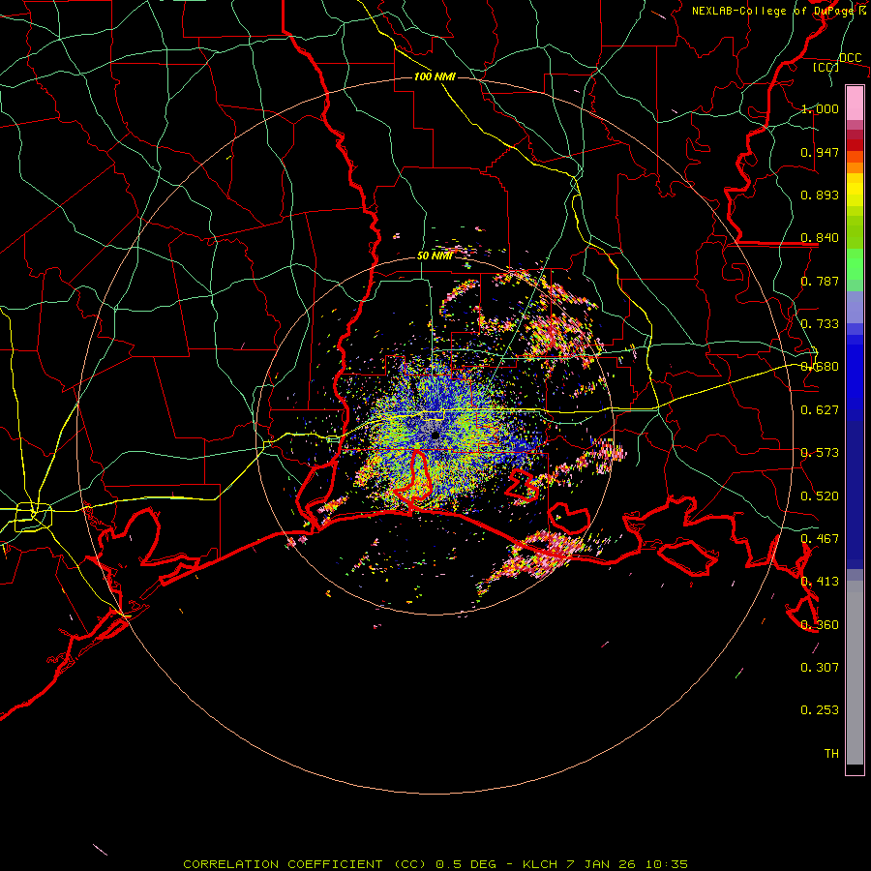
Task: Select the 0.733 scale value
Action: pyautogui.click(x=820, y=324)
